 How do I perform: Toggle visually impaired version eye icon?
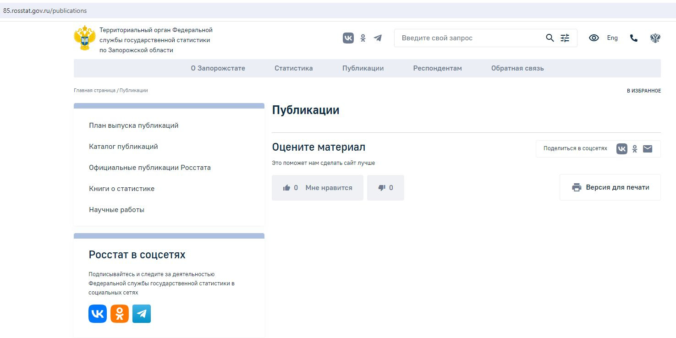point(594,38)
